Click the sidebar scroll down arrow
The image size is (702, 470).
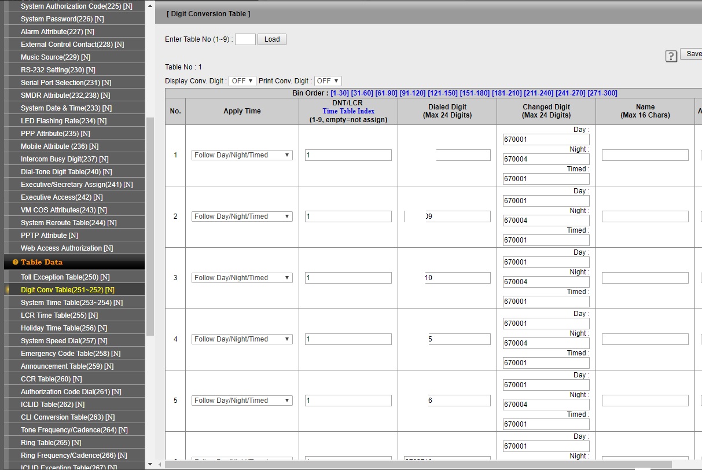coord(150,464)
